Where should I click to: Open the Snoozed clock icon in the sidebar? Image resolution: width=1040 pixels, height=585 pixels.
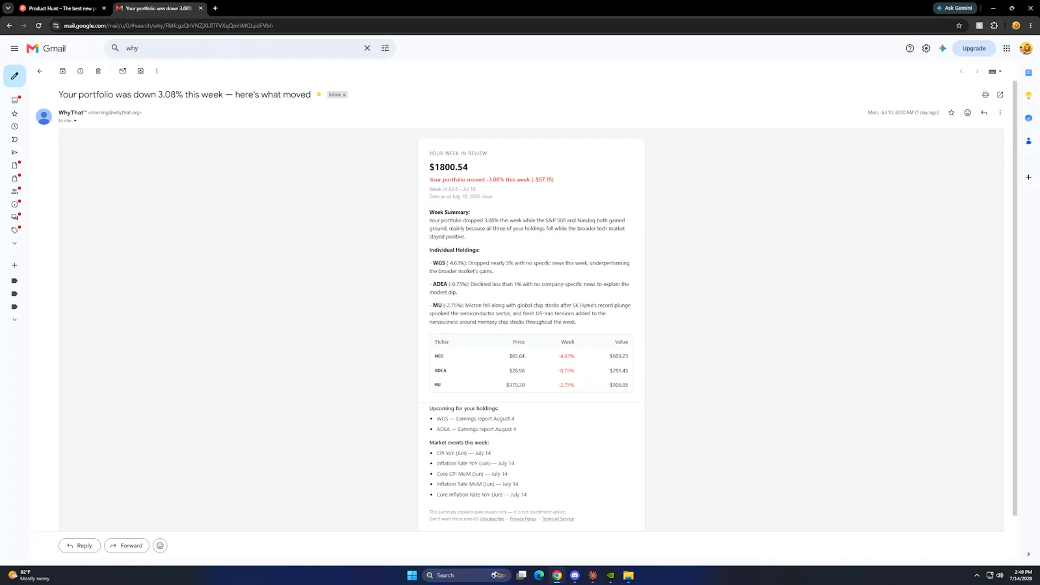(14, 126)
